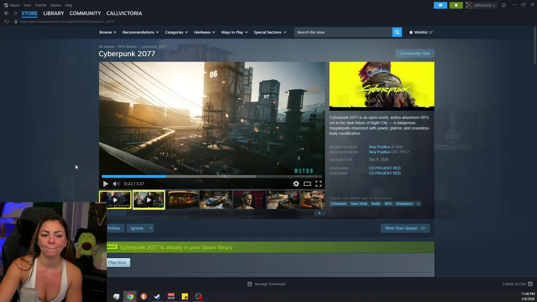Open the green bell notifications
This screenshot has height=302, width=537.
point(456,5)
